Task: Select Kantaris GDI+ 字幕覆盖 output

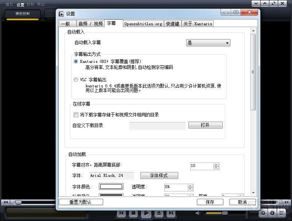Action: (76, 61)
